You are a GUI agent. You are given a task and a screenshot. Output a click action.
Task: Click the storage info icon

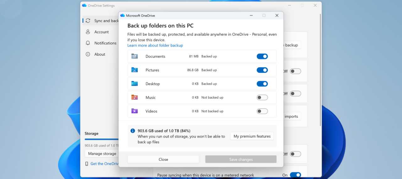133,131
